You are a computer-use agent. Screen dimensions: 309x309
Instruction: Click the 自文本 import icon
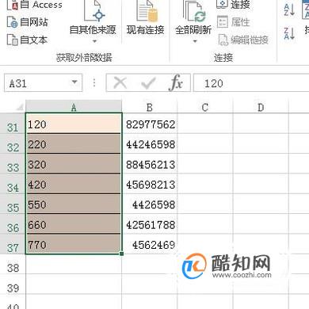pos(13,40)
